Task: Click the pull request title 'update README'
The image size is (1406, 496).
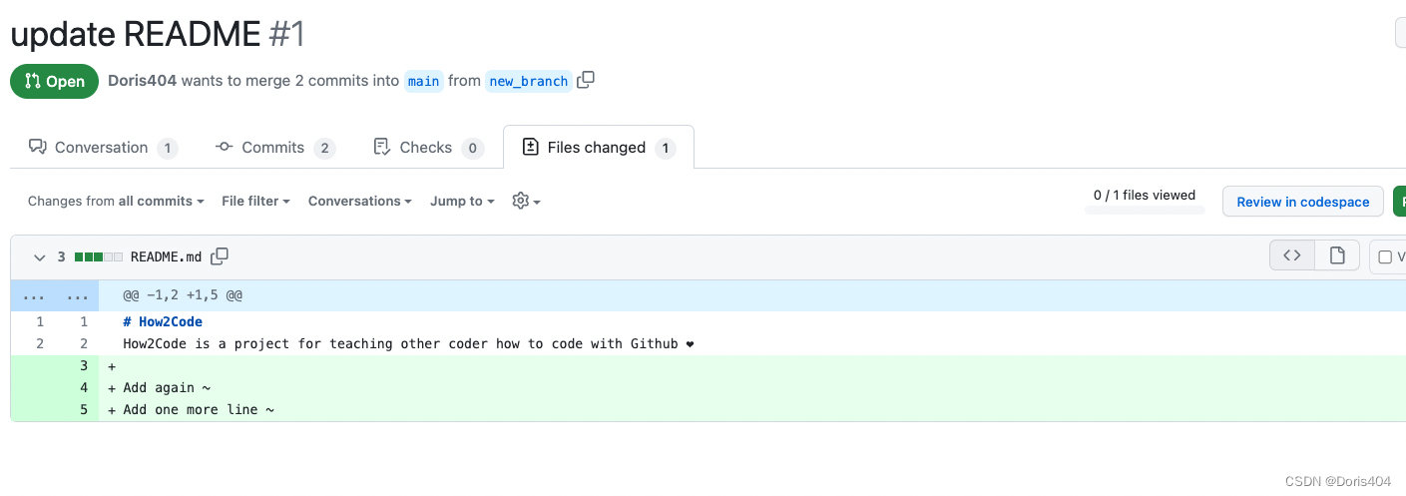Action: coord(136,34)
